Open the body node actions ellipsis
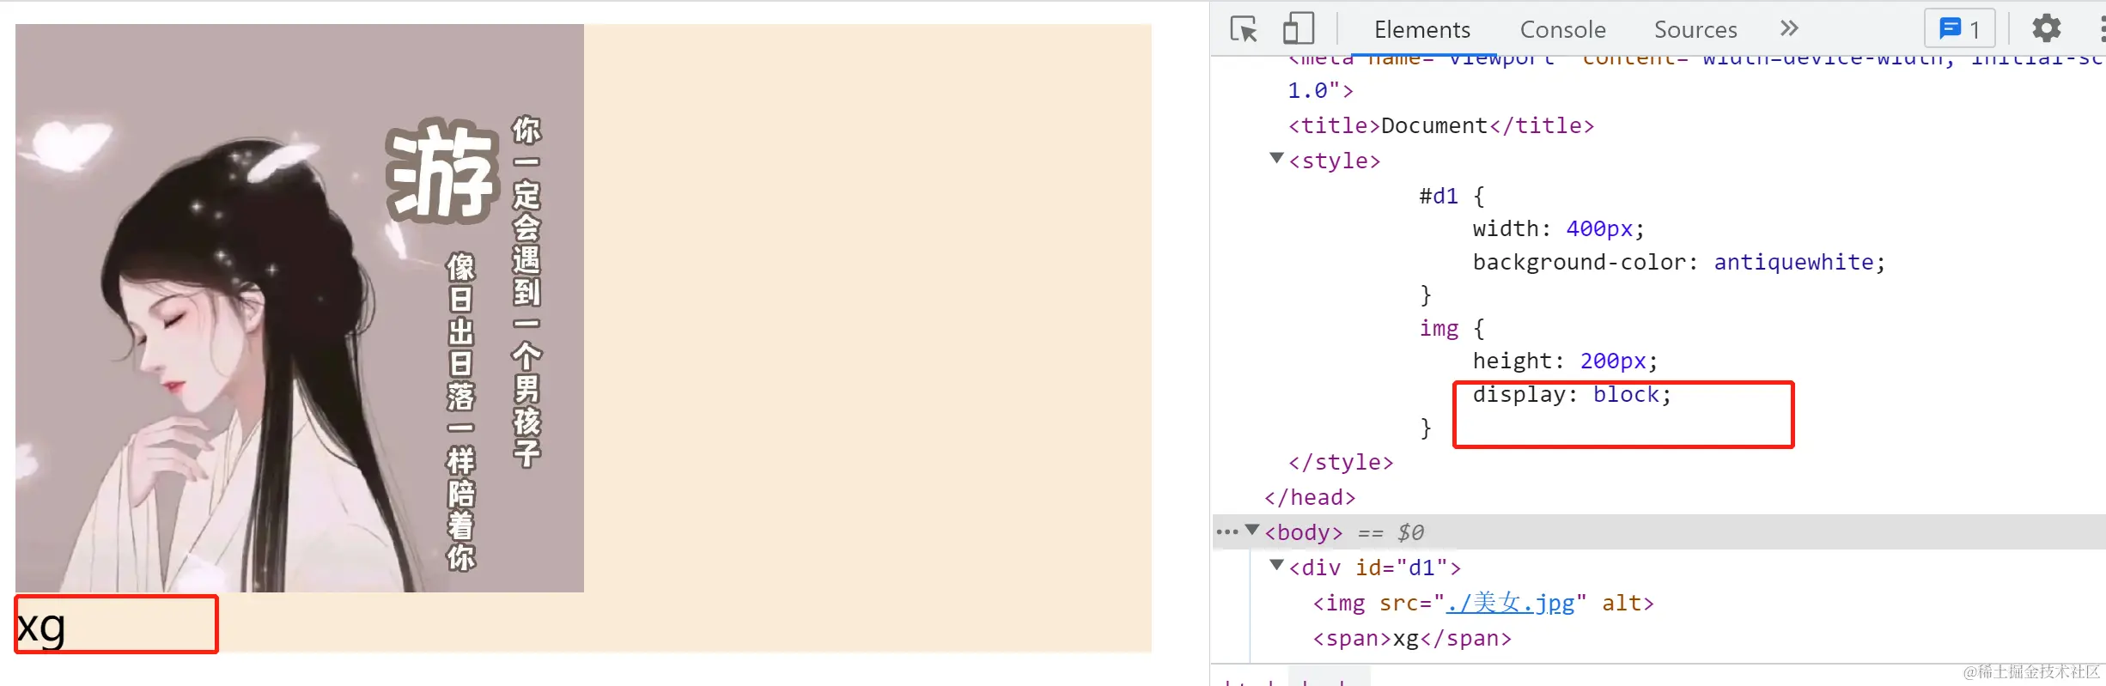This screenshot has width=2106, height=686. tap(1226, 532)
